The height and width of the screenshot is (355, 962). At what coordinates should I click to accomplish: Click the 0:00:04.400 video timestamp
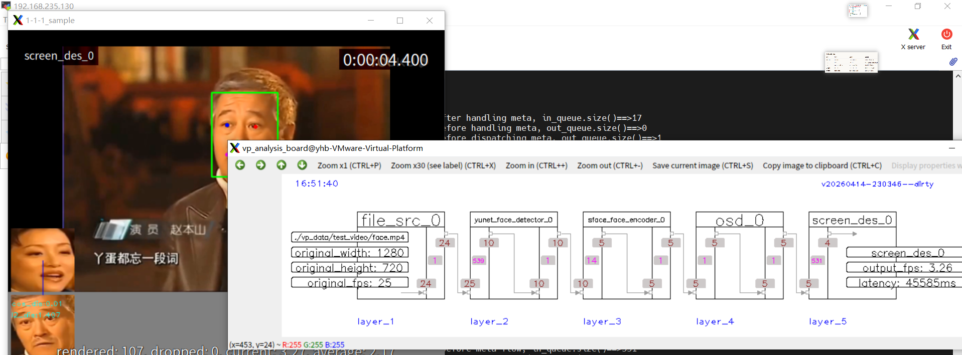point(385,60)
